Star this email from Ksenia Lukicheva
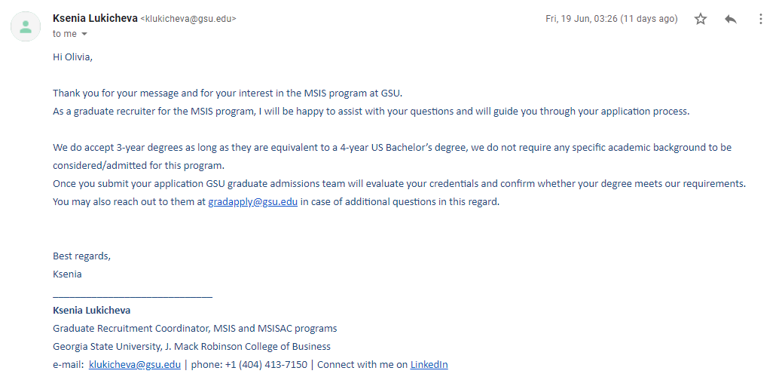The image size is (782, 383). click(x=701, y=19)
